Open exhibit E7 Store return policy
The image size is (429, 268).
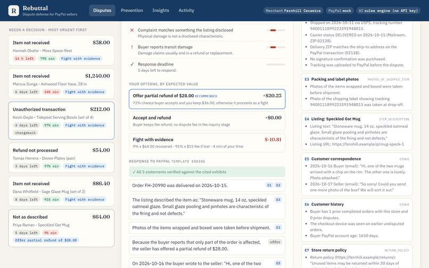(357, 256)
